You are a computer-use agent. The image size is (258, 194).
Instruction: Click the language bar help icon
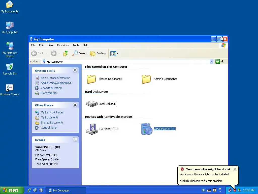point(214,190)
